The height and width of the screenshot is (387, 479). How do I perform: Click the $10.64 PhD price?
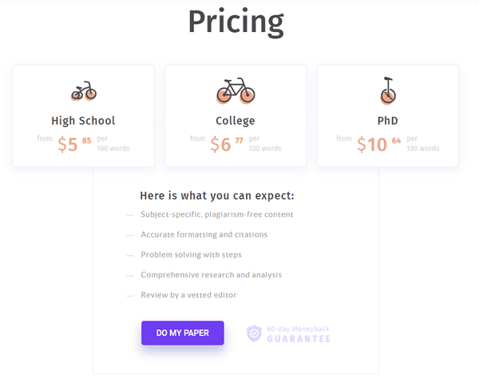click(378, 144)
